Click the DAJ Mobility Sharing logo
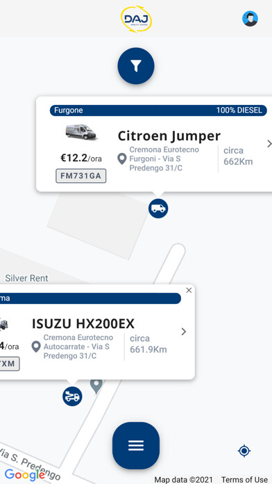272x484 pixels. [x=136, y=19]
